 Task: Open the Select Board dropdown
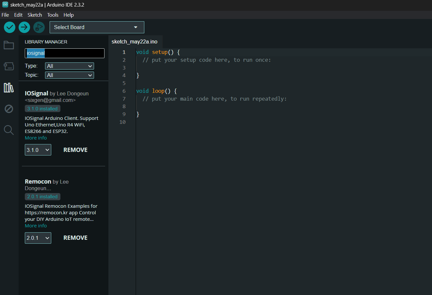pos(97,27)
